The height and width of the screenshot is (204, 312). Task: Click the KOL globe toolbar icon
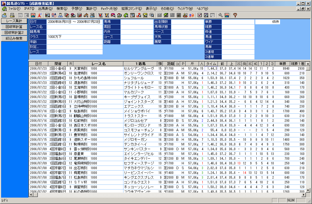(x=227, y=15)
